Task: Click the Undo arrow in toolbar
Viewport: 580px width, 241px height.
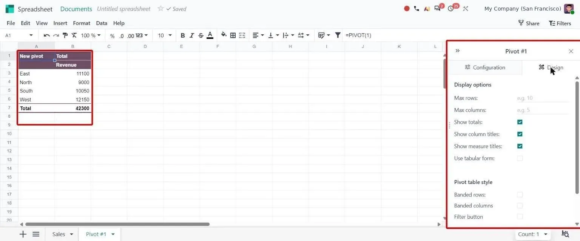Action: [x=47, y=35]
